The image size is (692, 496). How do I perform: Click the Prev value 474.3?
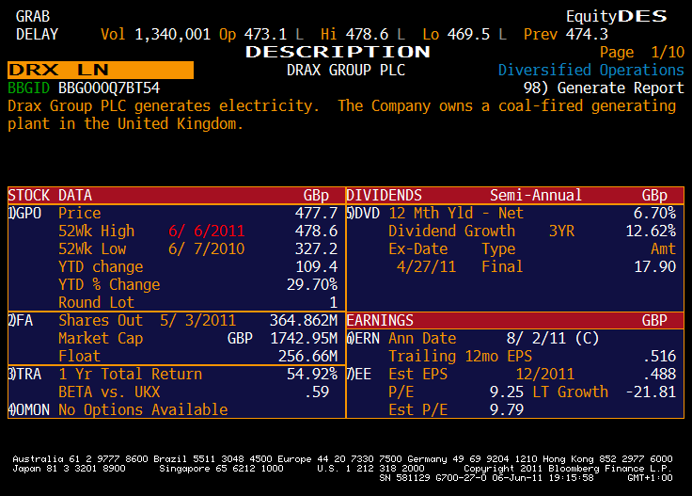pyautogui.click(x=587, y=35)
